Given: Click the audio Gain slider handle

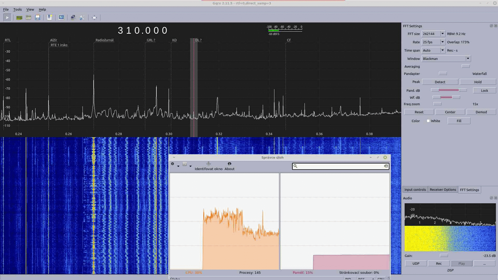Looking at the screenshot, I should 444,256.
